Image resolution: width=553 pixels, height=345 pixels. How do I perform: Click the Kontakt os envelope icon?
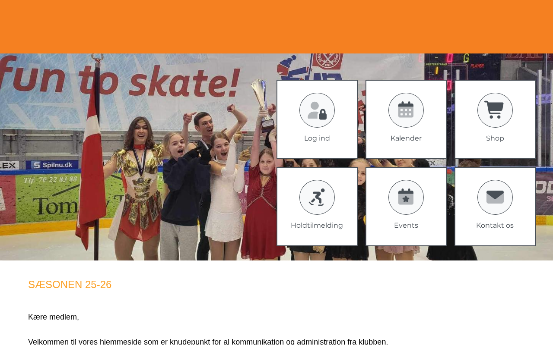coord(495,198)
